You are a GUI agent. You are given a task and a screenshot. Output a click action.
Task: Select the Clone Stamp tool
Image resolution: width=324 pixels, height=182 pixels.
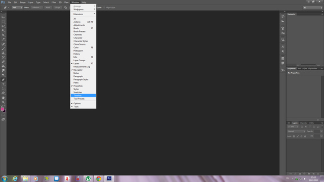click(x=3, y=53)
